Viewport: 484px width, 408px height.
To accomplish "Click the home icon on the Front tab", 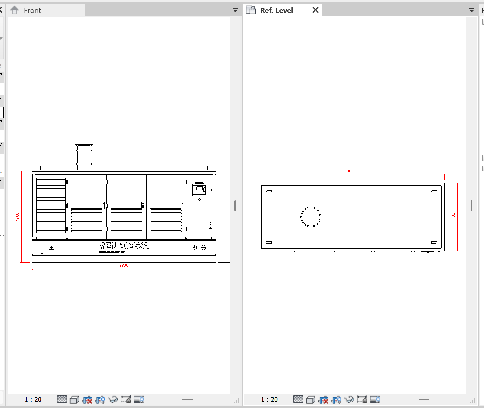I will coord(14,10).
